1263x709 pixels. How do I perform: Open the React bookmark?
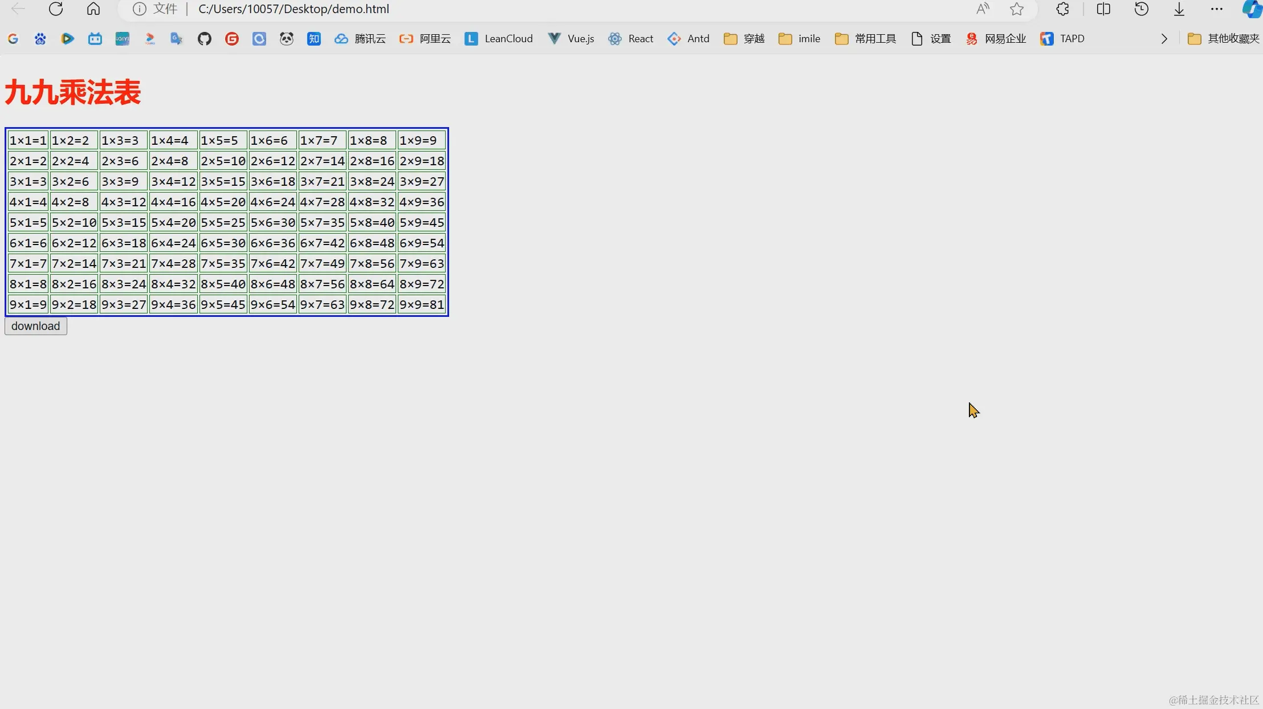click(x=631, y=39)
